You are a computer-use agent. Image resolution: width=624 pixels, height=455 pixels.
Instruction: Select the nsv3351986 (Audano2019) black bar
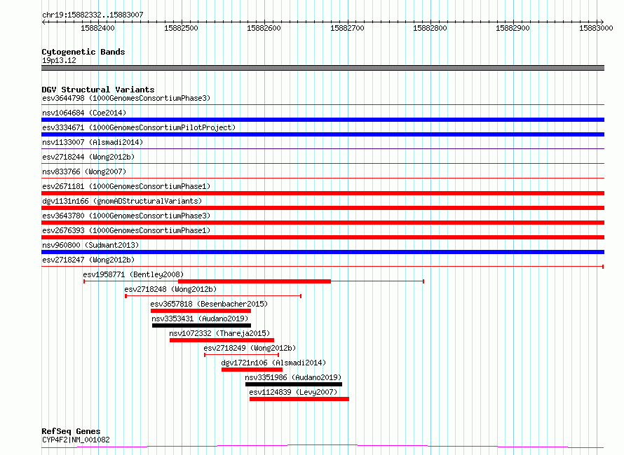coord(294,384)
